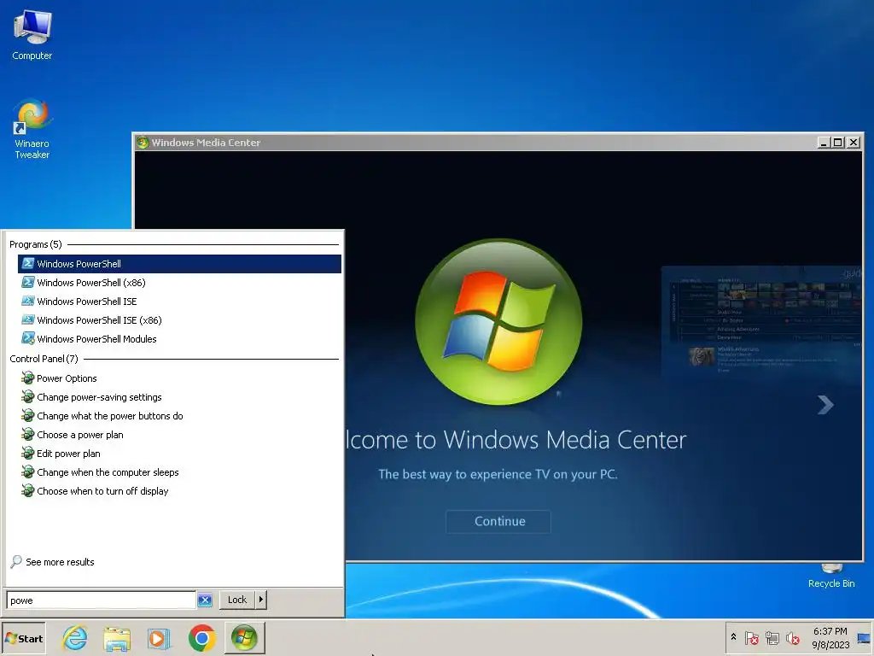Click the Programs (5) group header
This screenshot has height=656, width=874.
(x=36, y=244)
